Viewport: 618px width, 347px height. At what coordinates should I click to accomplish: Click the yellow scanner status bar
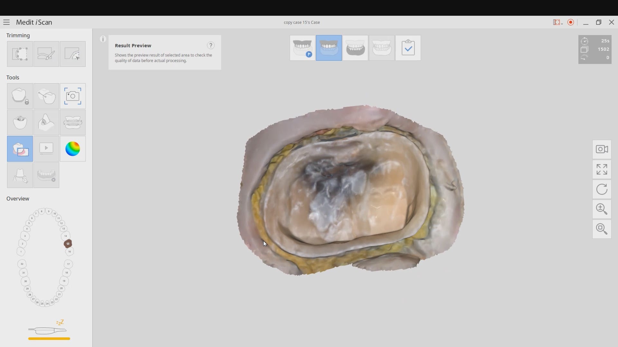49,339
